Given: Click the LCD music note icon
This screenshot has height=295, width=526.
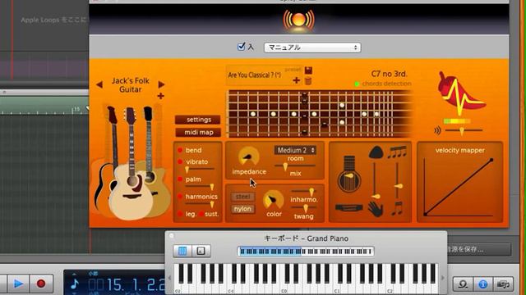Looking at the screenshot, I should click(x=75, y=284).
